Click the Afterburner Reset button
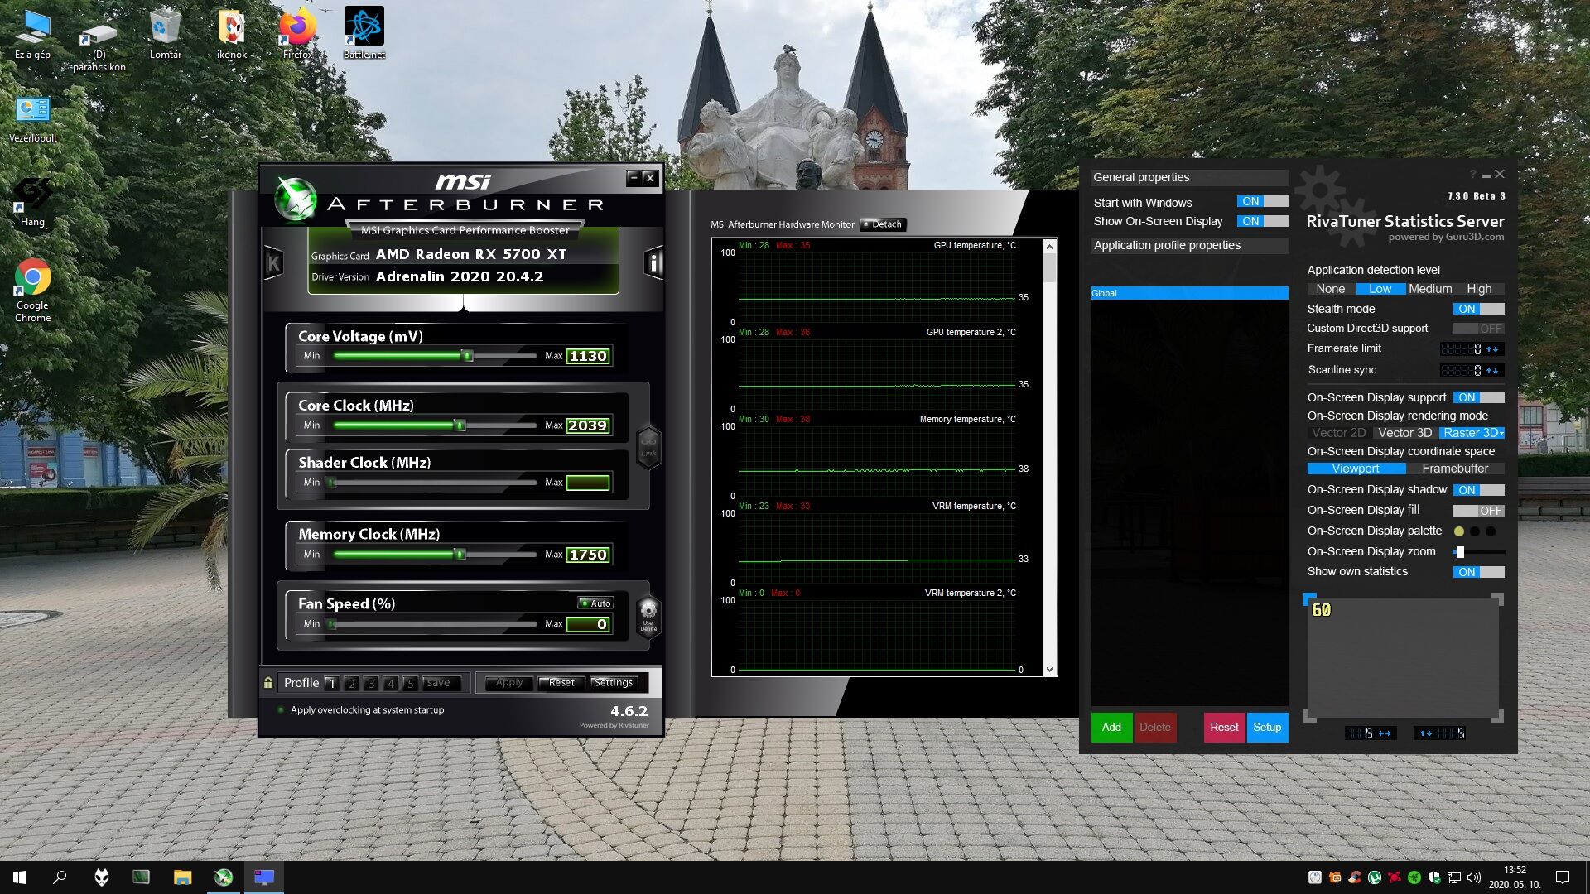The height and width of the screenshot is (894, 1590). coord(561,683)
